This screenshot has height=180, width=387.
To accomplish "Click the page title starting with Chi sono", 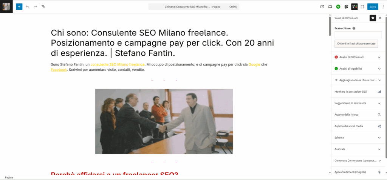I will pyautogui.click(x=163, y=43).
